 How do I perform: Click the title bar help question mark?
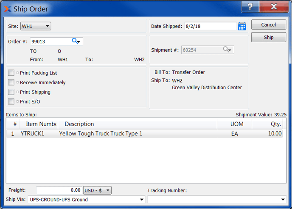[x=250, y=7]
